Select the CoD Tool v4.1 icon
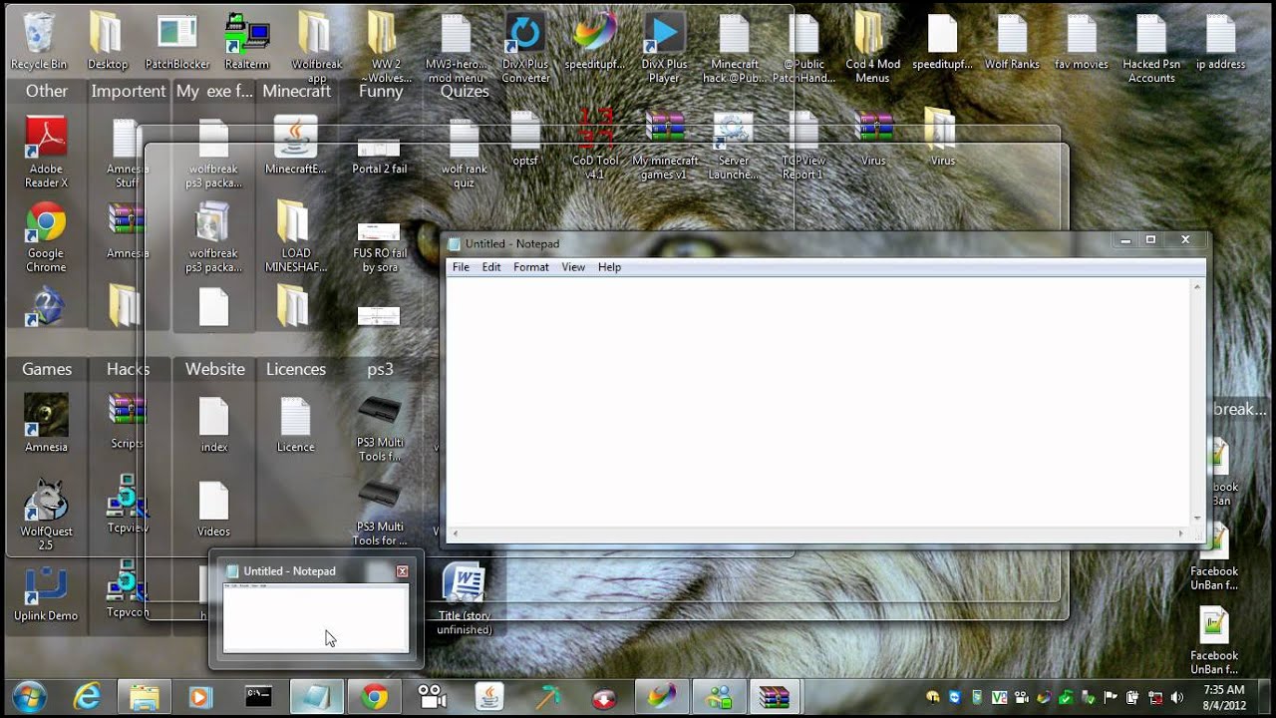This screenshot has width=1276, height=718. pyautogui.click(x=595, y=145)
